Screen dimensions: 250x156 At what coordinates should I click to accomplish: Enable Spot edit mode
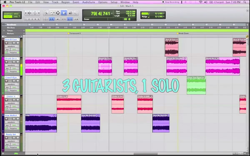coord(16,14)
